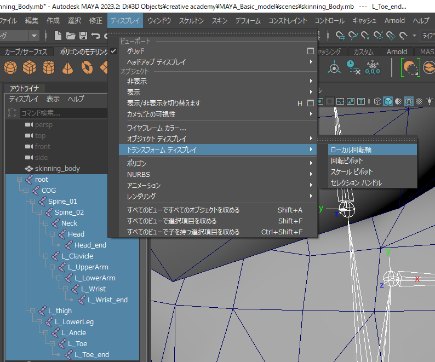435x362 pixels.
Task: Toggle smooth shade all solid cube
Action: pyautogui.click(x=388, y=101)
